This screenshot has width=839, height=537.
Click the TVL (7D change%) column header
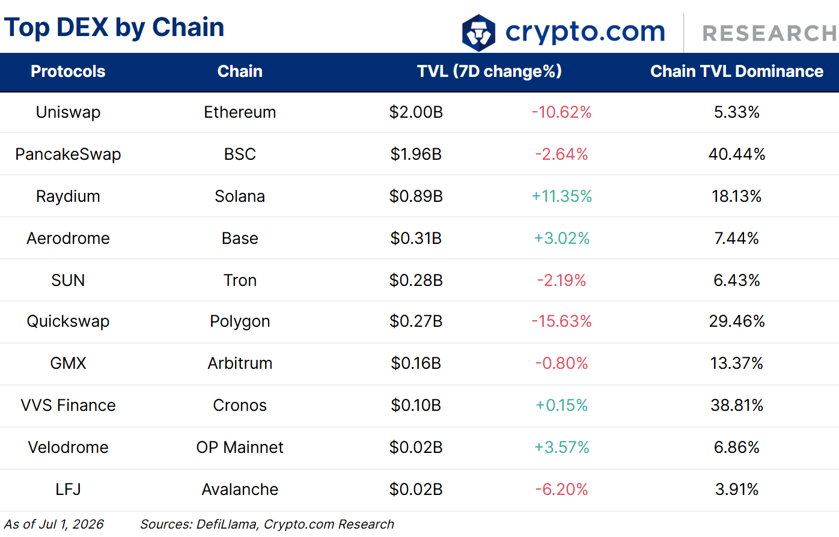tap(489, 71)
